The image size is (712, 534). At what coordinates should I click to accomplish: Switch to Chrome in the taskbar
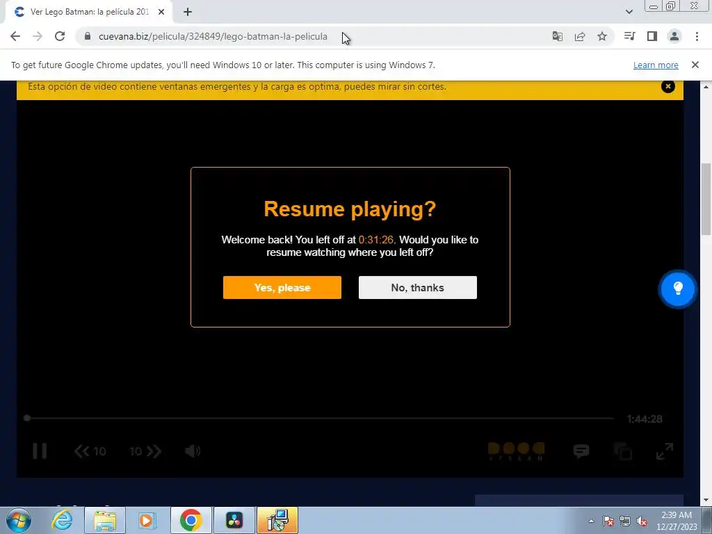click(191, 520)
